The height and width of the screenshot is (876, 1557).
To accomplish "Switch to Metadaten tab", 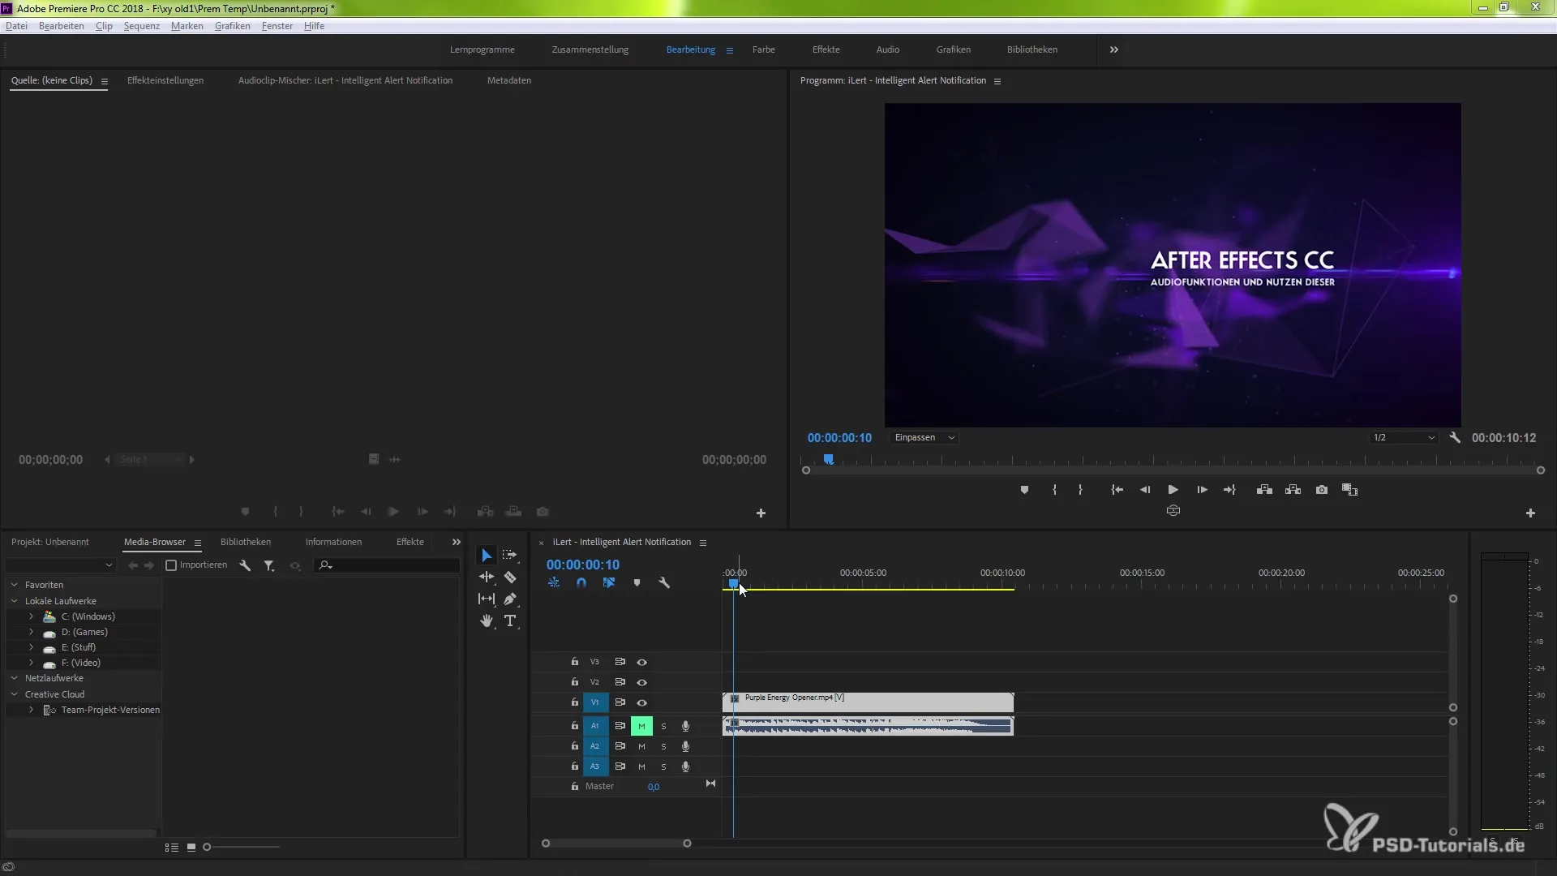I will pos(509,80).
